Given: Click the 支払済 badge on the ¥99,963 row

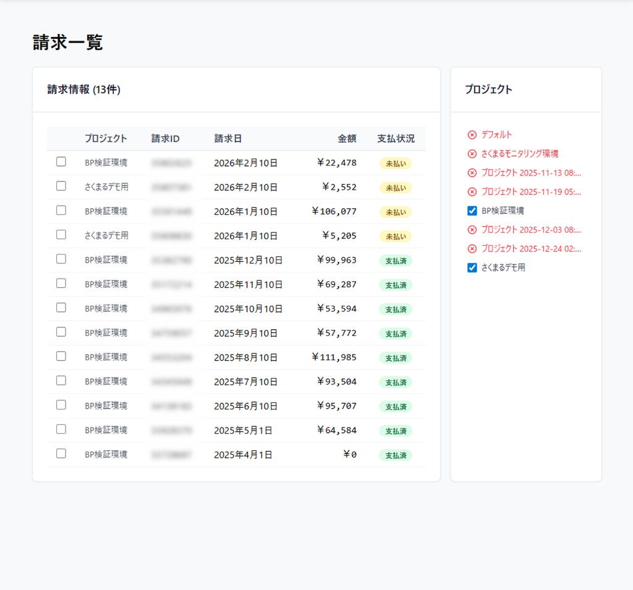Looking at the screenshot, I should [x=396, y=261].
